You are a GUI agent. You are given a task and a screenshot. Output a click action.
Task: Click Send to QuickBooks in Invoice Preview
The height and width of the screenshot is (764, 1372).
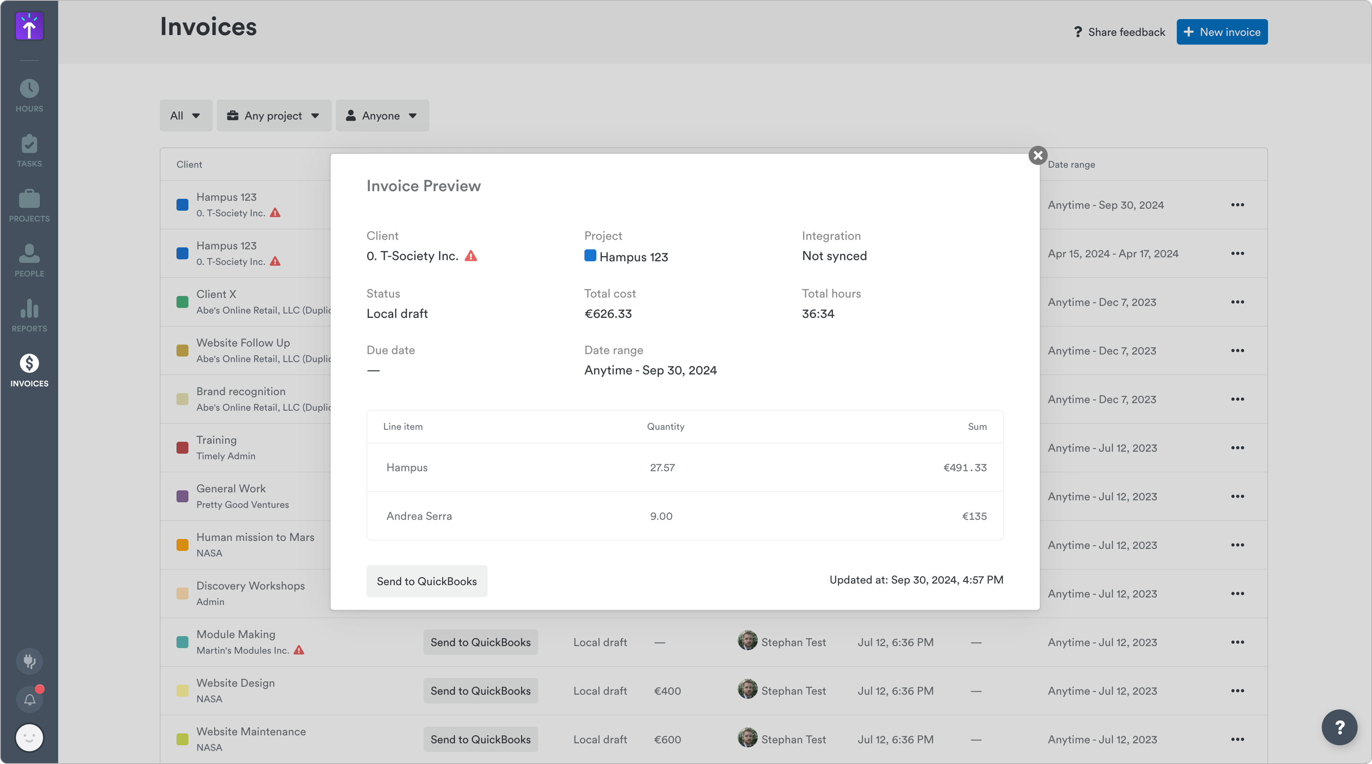pos(427,582)
